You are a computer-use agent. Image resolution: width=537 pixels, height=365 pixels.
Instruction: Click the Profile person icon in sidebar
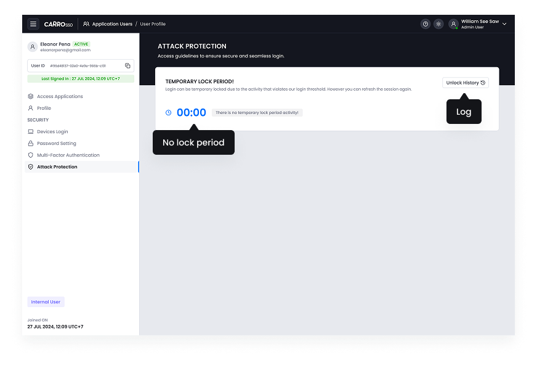(x=30, y=108)
